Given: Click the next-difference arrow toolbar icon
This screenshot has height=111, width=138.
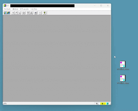Looking at the screenshot, I should click(x=13, y=13).
